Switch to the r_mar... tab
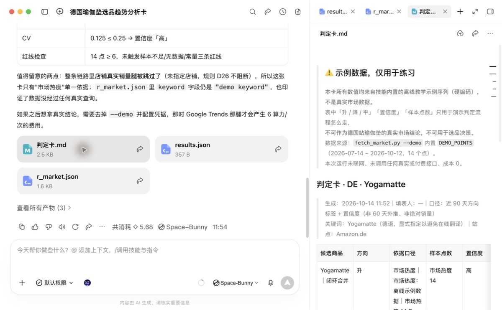 click(x=379, y=12)
